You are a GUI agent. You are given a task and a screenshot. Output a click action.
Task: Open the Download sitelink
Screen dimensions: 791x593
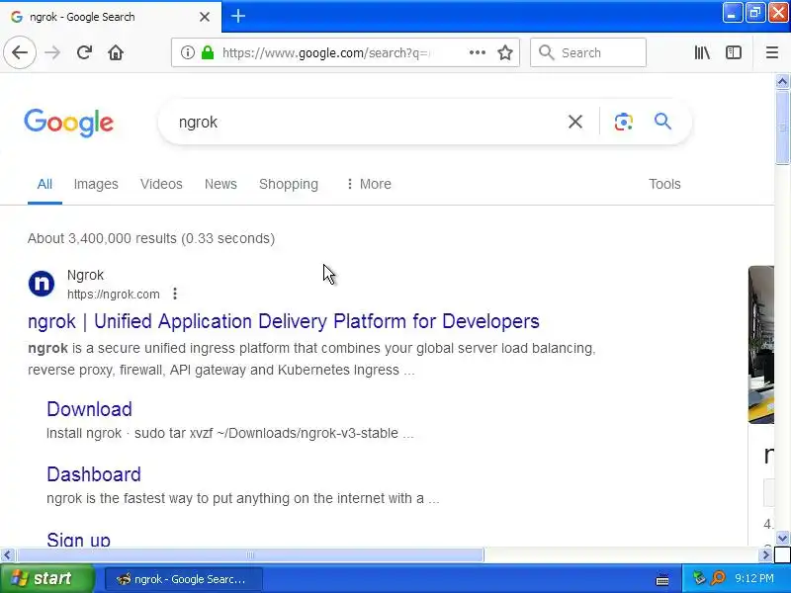pos(89,409)
